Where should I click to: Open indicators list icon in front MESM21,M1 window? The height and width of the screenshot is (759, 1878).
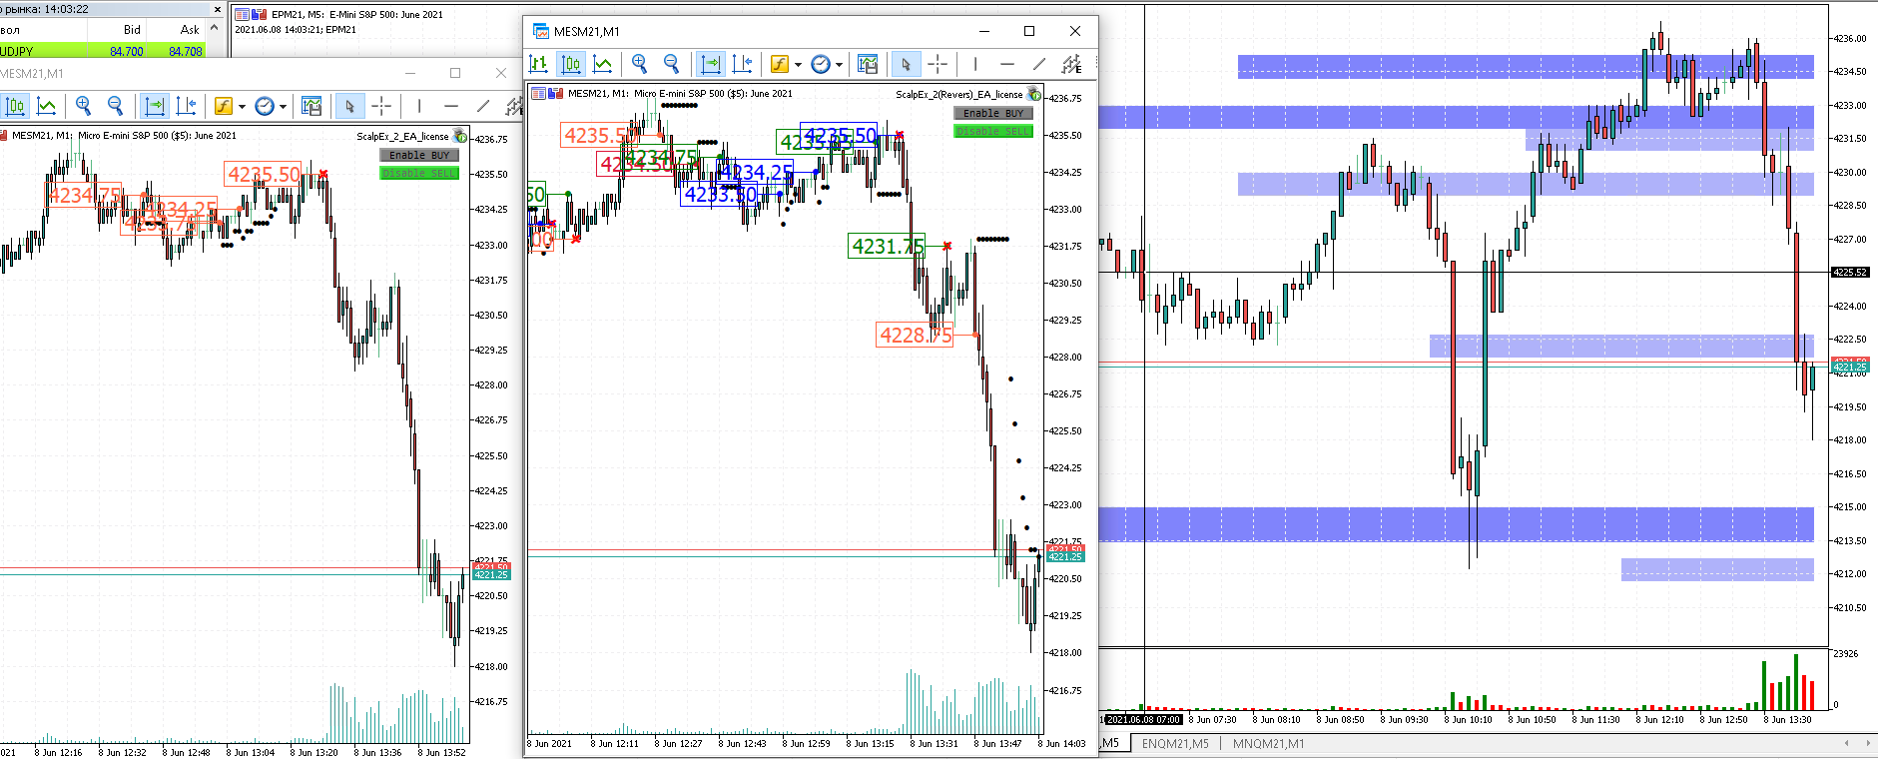click(780, 64)
